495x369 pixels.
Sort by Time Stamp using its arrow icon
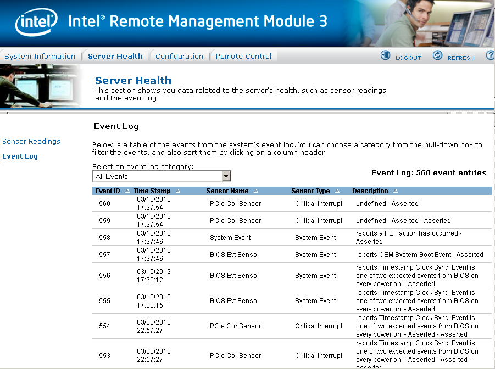tap(178, 191)
